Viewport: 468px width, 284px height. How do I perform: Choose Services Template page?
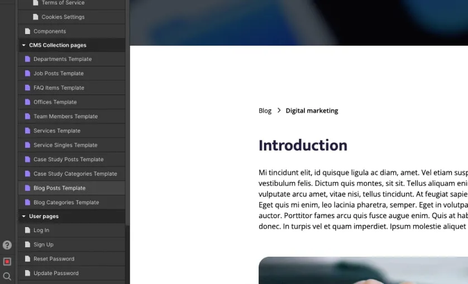[x=71, y=131]
